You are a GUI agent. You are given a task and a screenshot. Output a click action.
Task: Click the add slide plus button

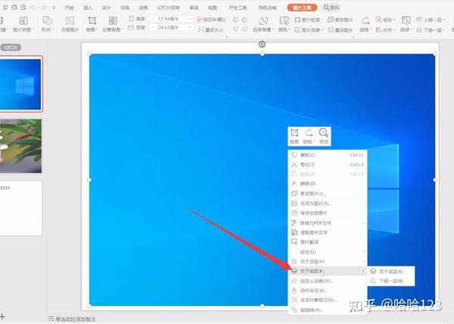(x=2, y=316)
